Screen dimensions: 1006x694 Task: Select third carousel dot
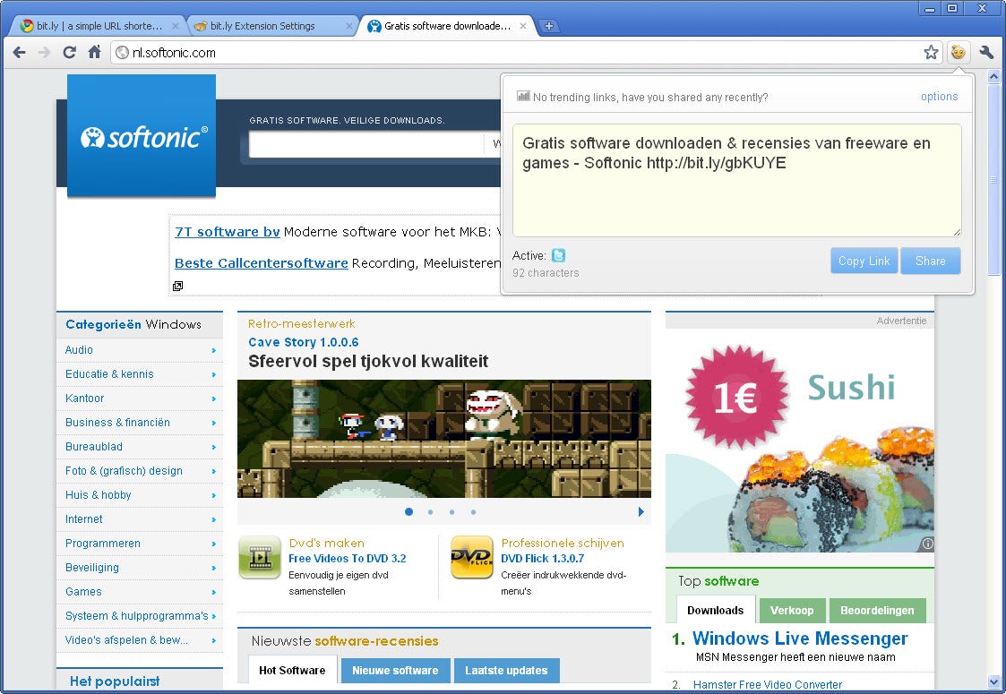452,512
